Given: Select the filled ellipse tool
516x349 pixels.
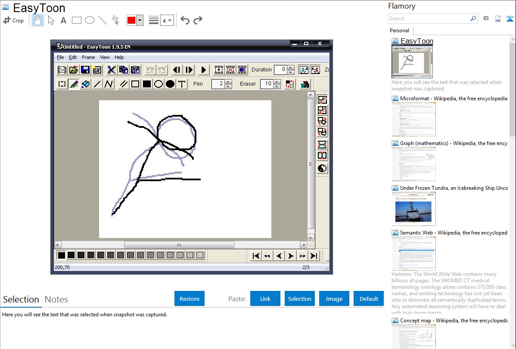Looking at the screenshot, I should (170, 84).
